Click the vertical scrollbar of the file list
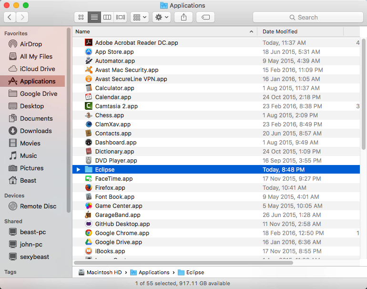Viewport: 367px width, 289px height. coord(363,93)
